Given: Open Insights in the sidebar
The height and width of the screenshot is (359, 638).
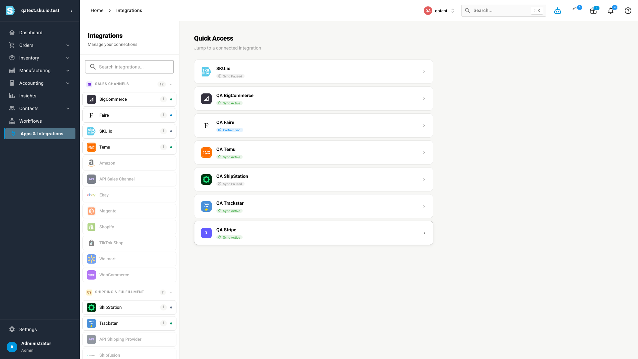Looking at the screenshot, I should (x=40, y=96).
